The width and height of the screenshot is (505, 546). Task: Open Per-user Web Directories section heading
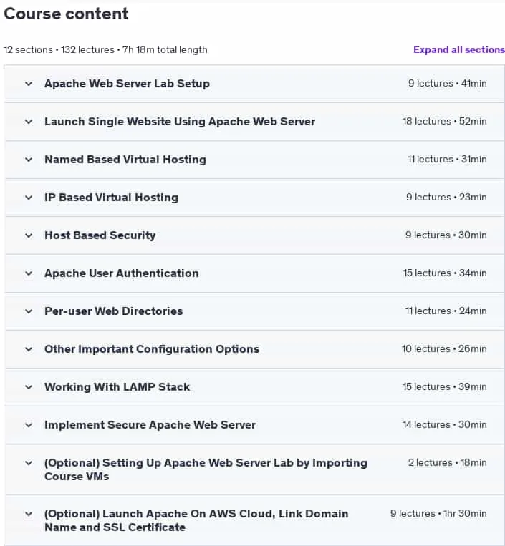[x=114, y=311]
